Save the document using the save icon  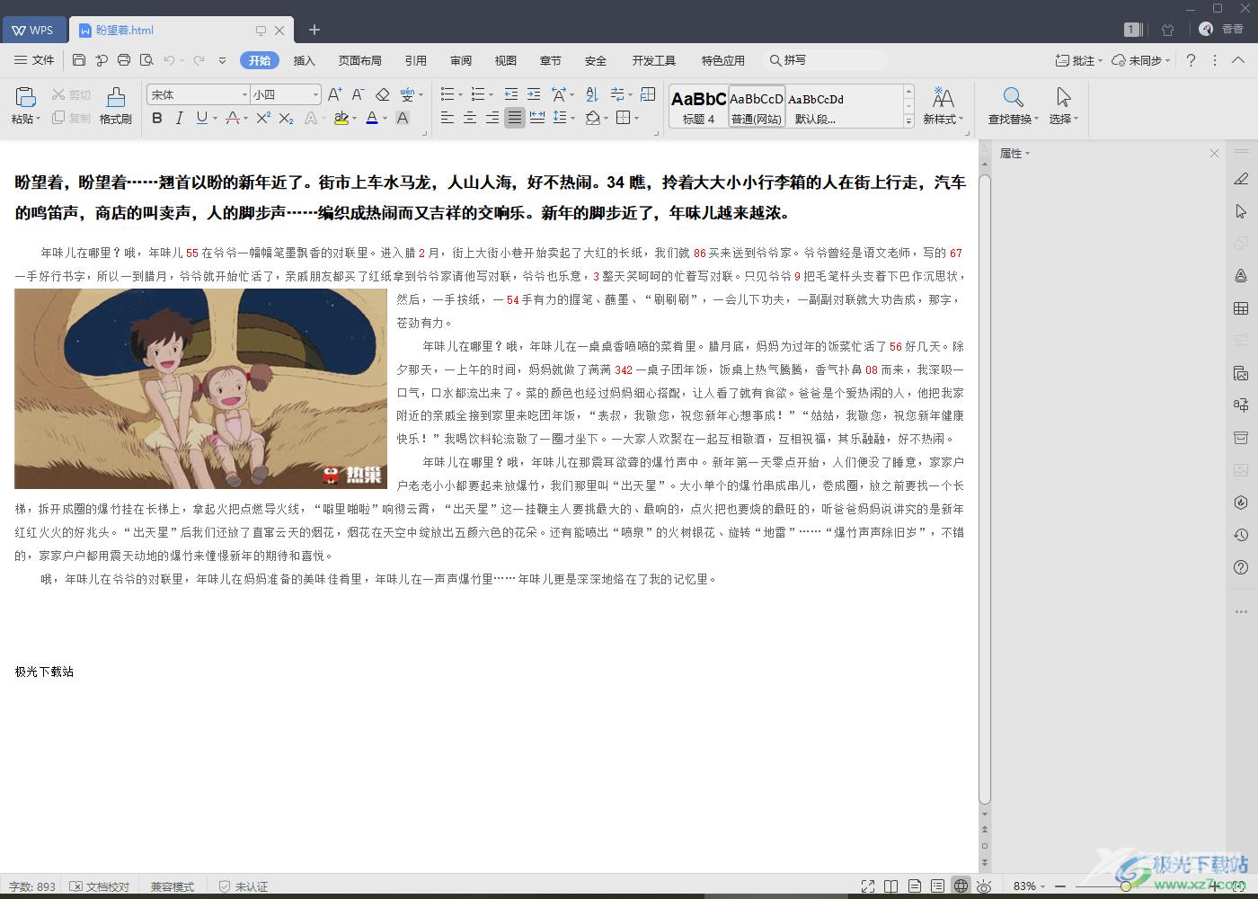[x=79, y=60]
